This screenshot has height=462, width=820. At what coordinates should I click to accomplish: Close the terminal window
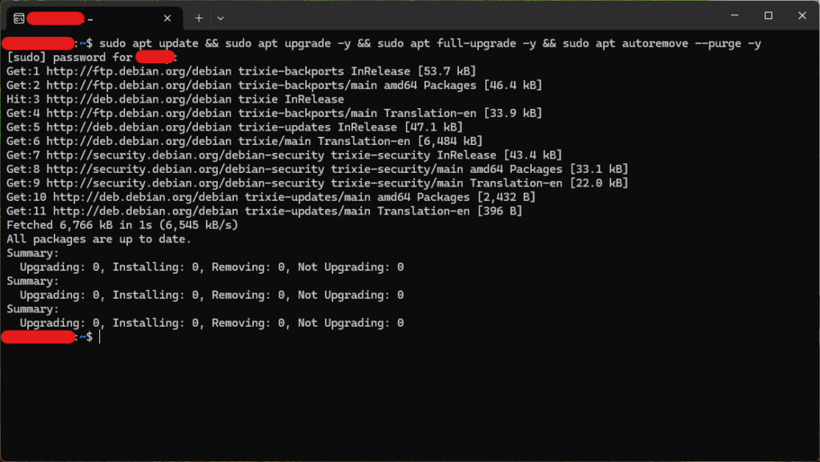(x=802, y=16)
